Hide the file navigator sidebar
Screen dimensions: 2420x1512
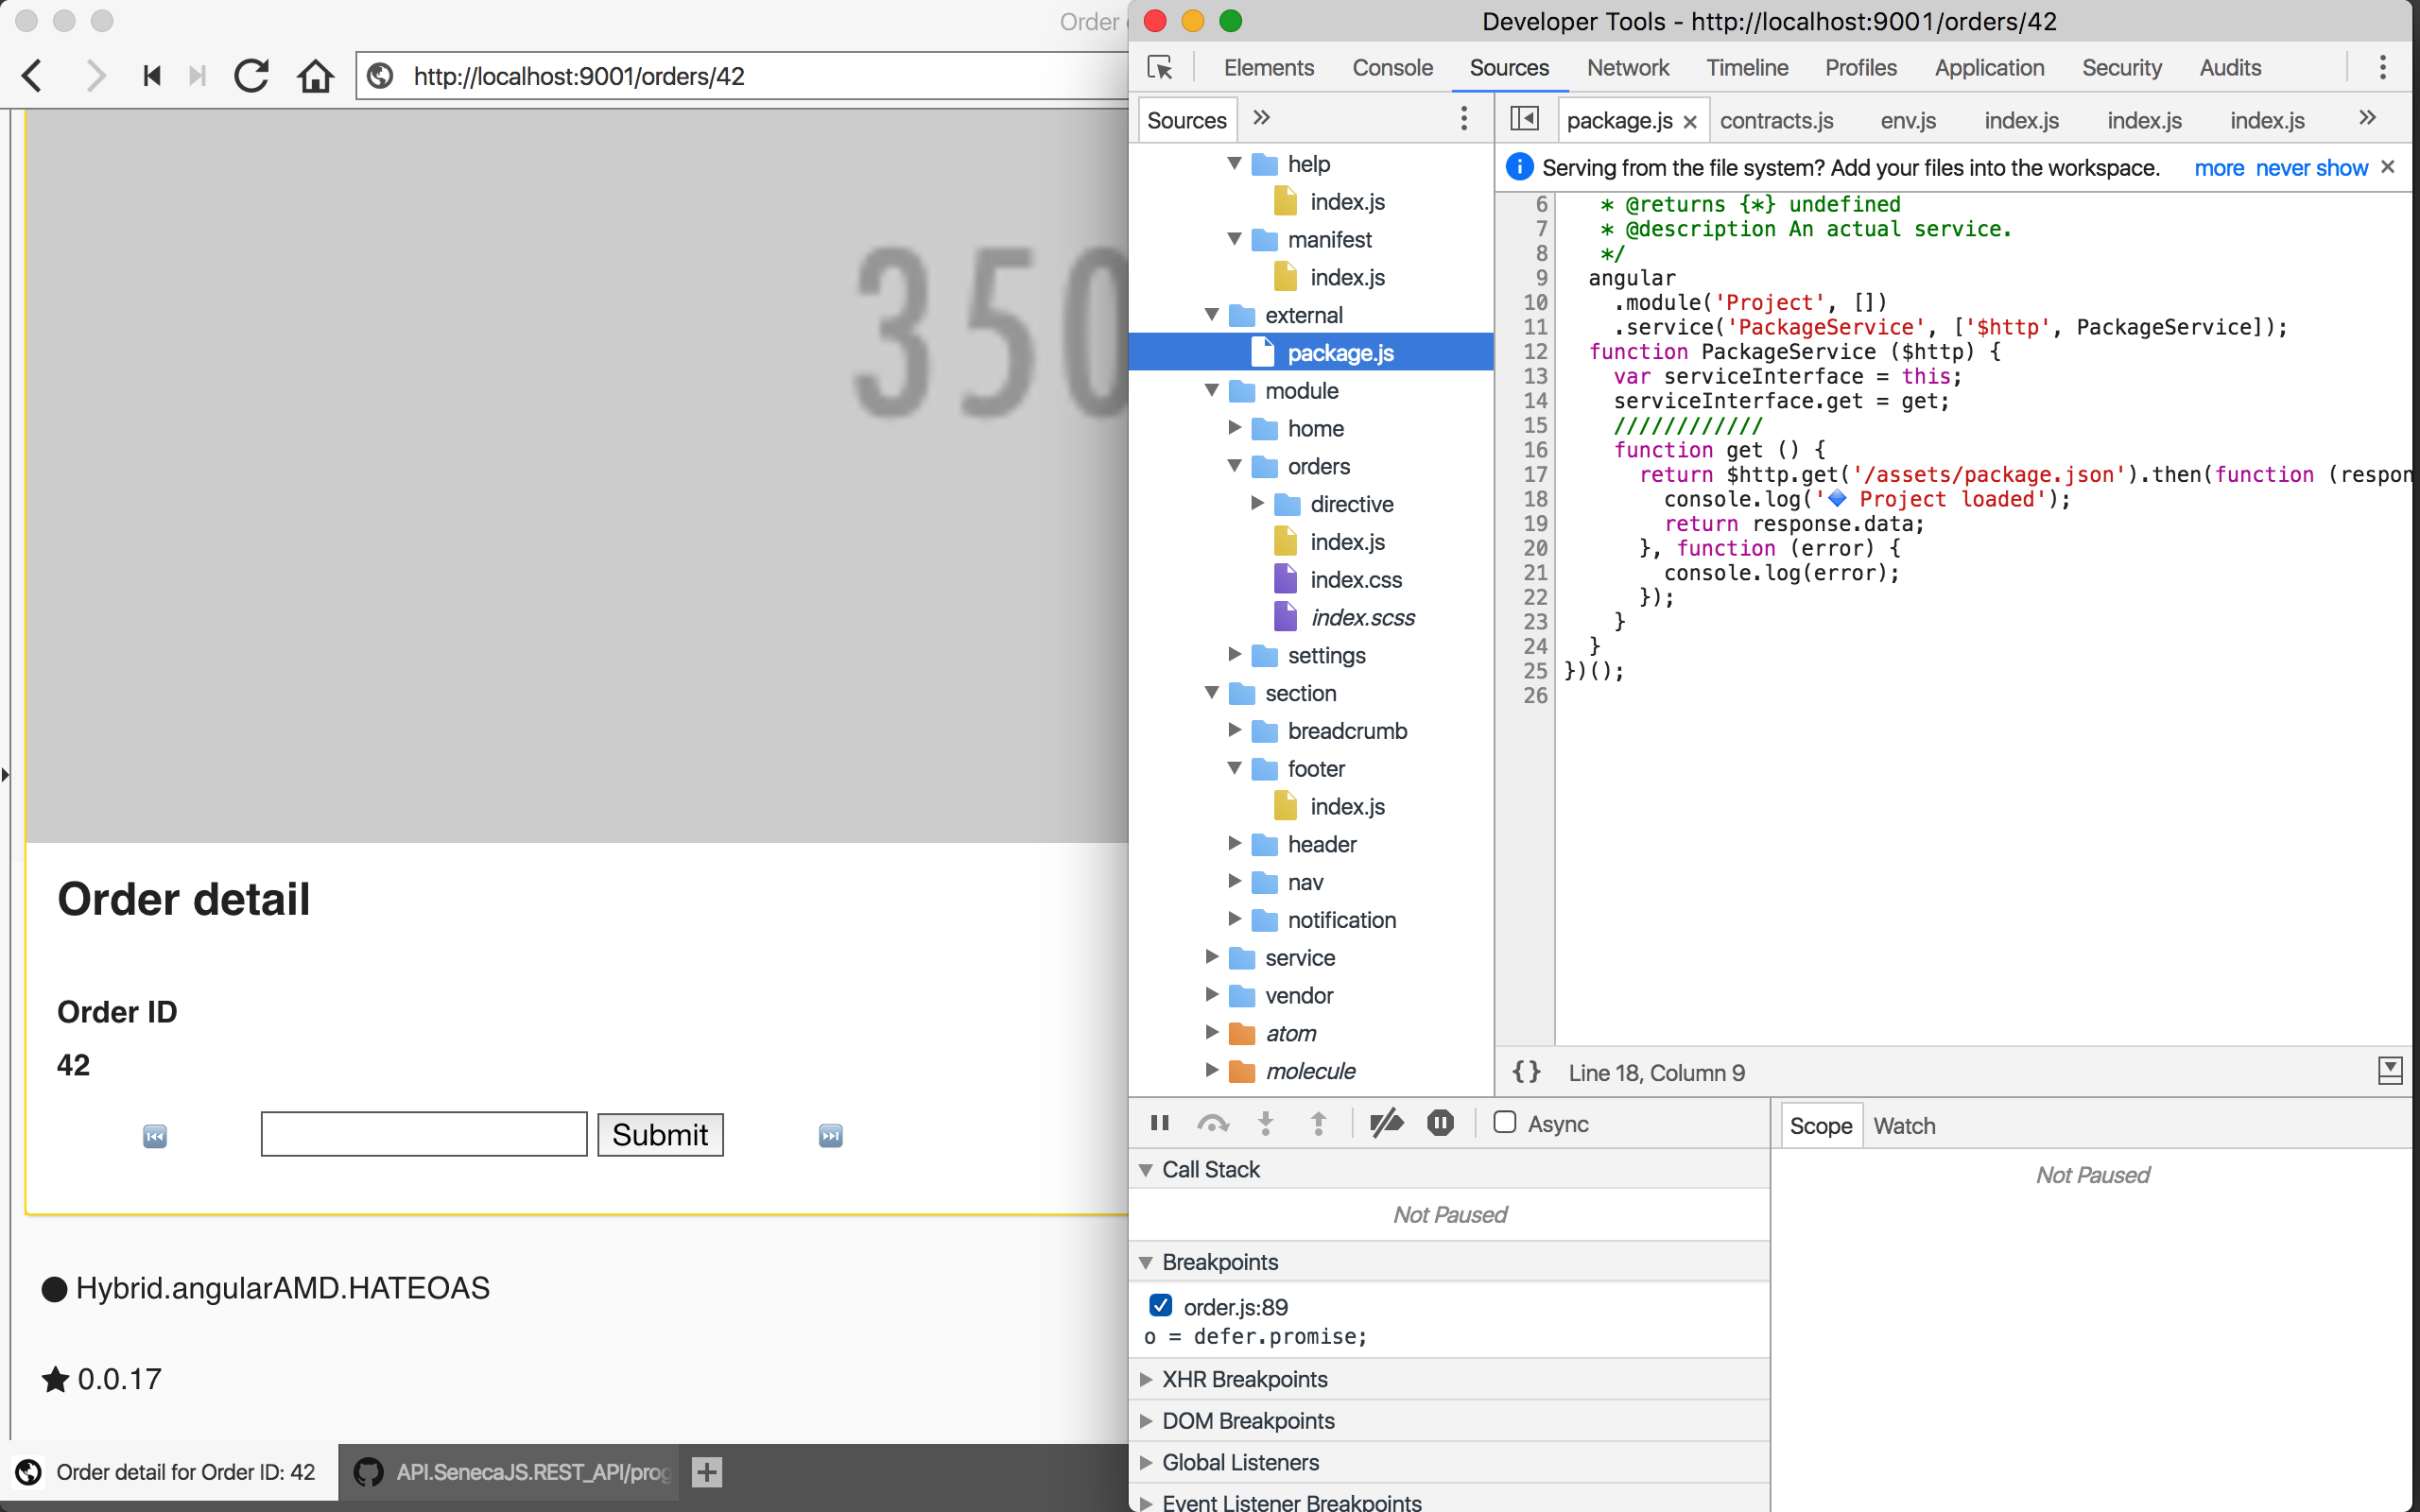tap(1524, 119)
